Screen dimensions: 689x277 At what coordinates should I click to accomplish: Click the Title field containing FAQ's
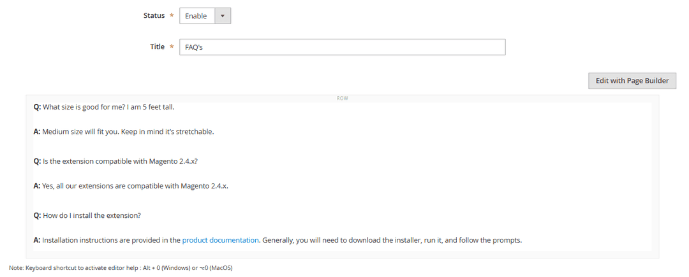(x=342, y=47)
